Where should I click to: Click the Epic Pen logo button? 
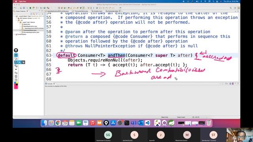(16, 50)
